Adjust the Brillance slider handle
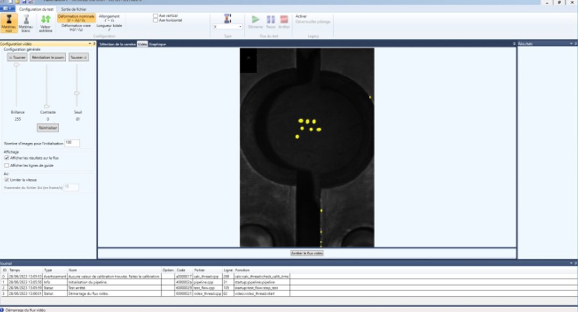This screenshot has height=312, width=578. click(x=16, y=65)
